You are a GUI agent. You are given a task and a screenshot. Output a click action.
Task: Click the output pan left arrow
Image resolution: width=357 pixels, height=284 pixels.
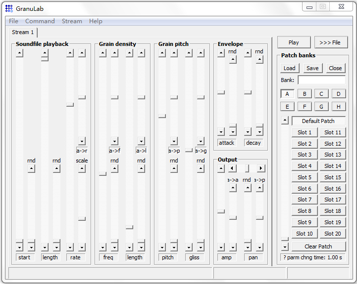(232, 168)
